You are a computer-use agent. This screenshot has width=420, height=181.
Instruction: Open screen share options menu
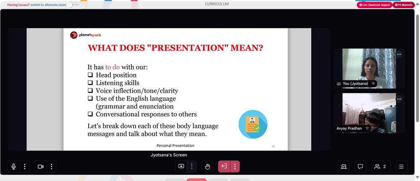click(x=192, y=167)
